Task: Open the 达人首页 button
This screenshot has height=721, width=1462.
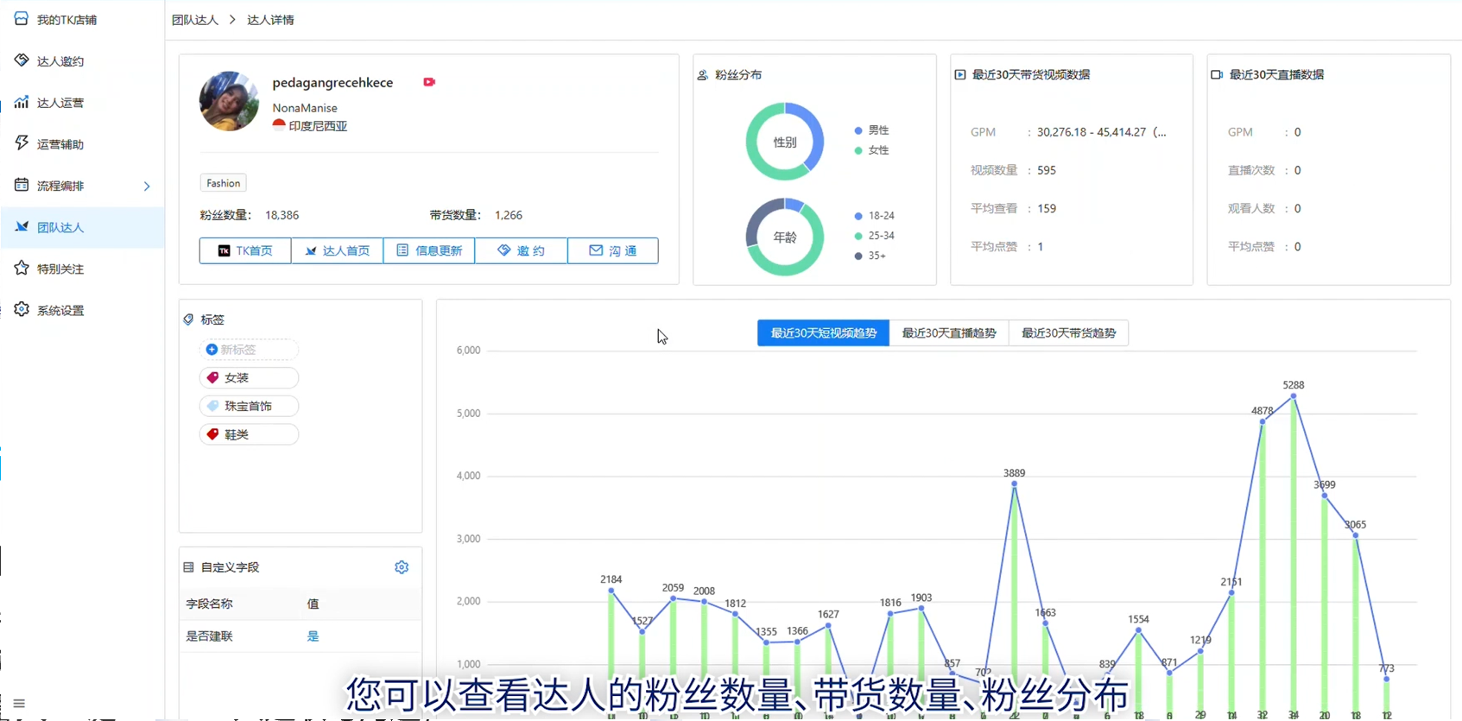Action: (337, 250)
